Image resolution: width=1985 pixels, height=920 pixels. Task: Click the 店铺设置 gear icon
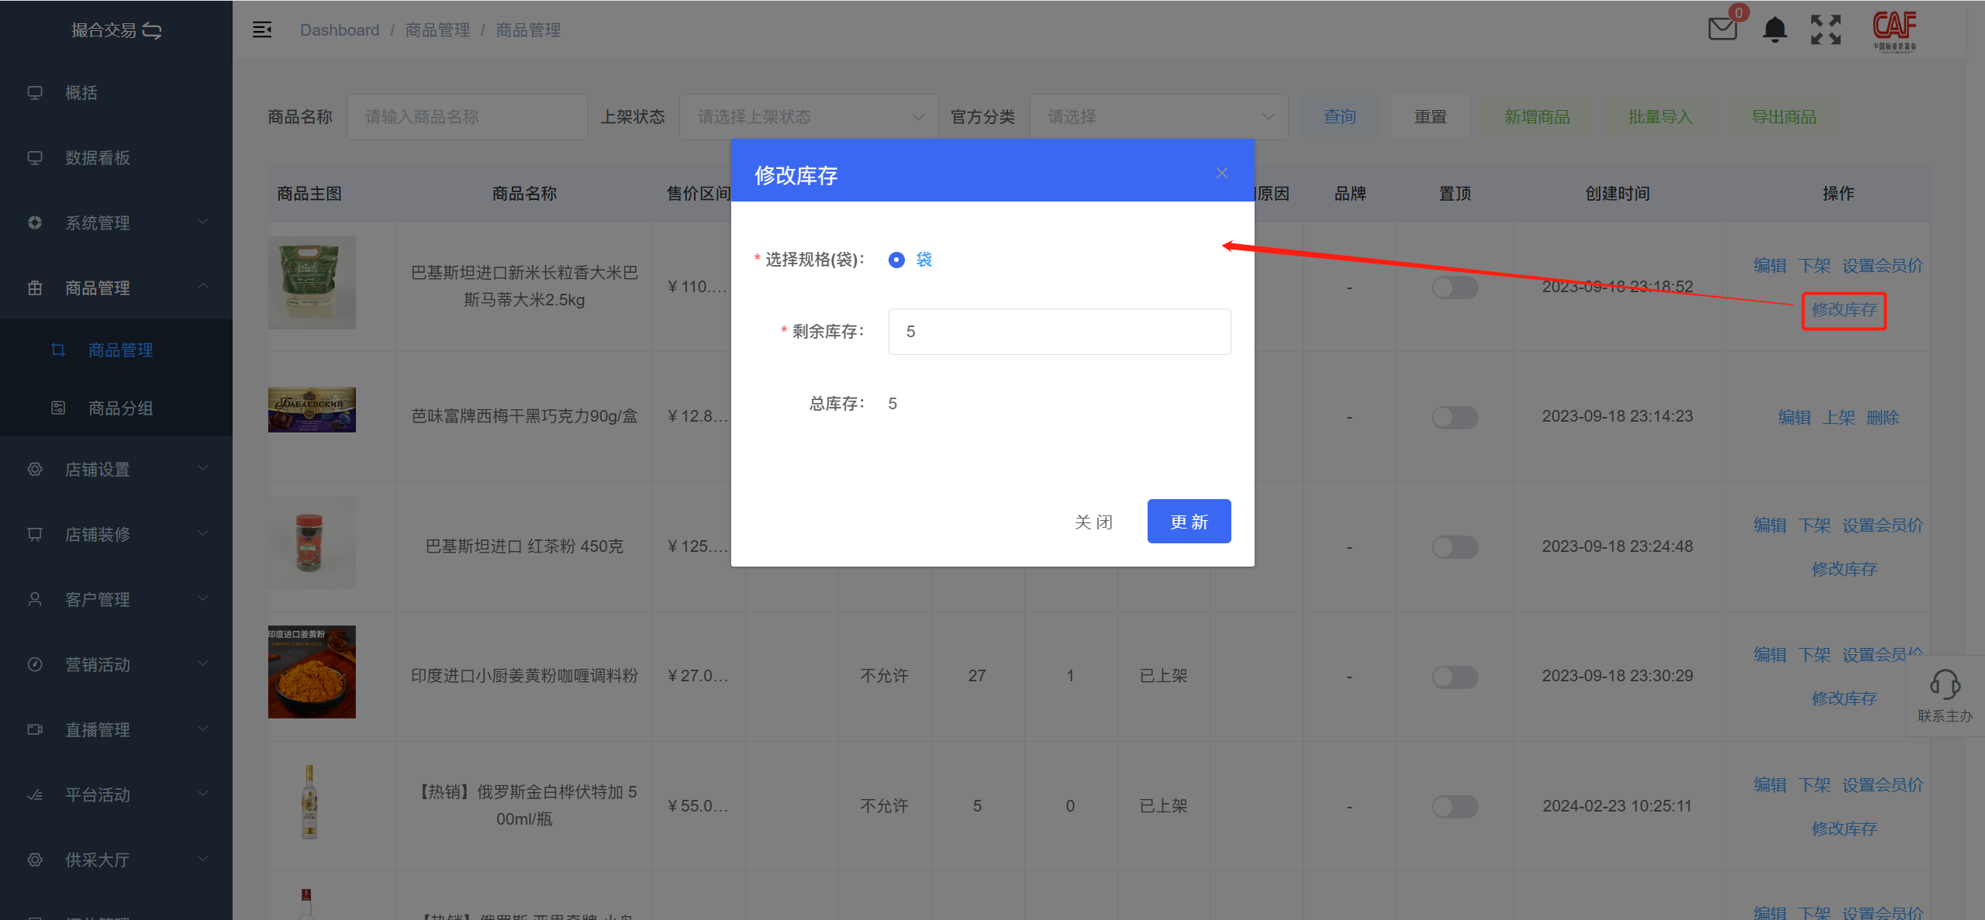pyautogui.click(x=35, y=469)
